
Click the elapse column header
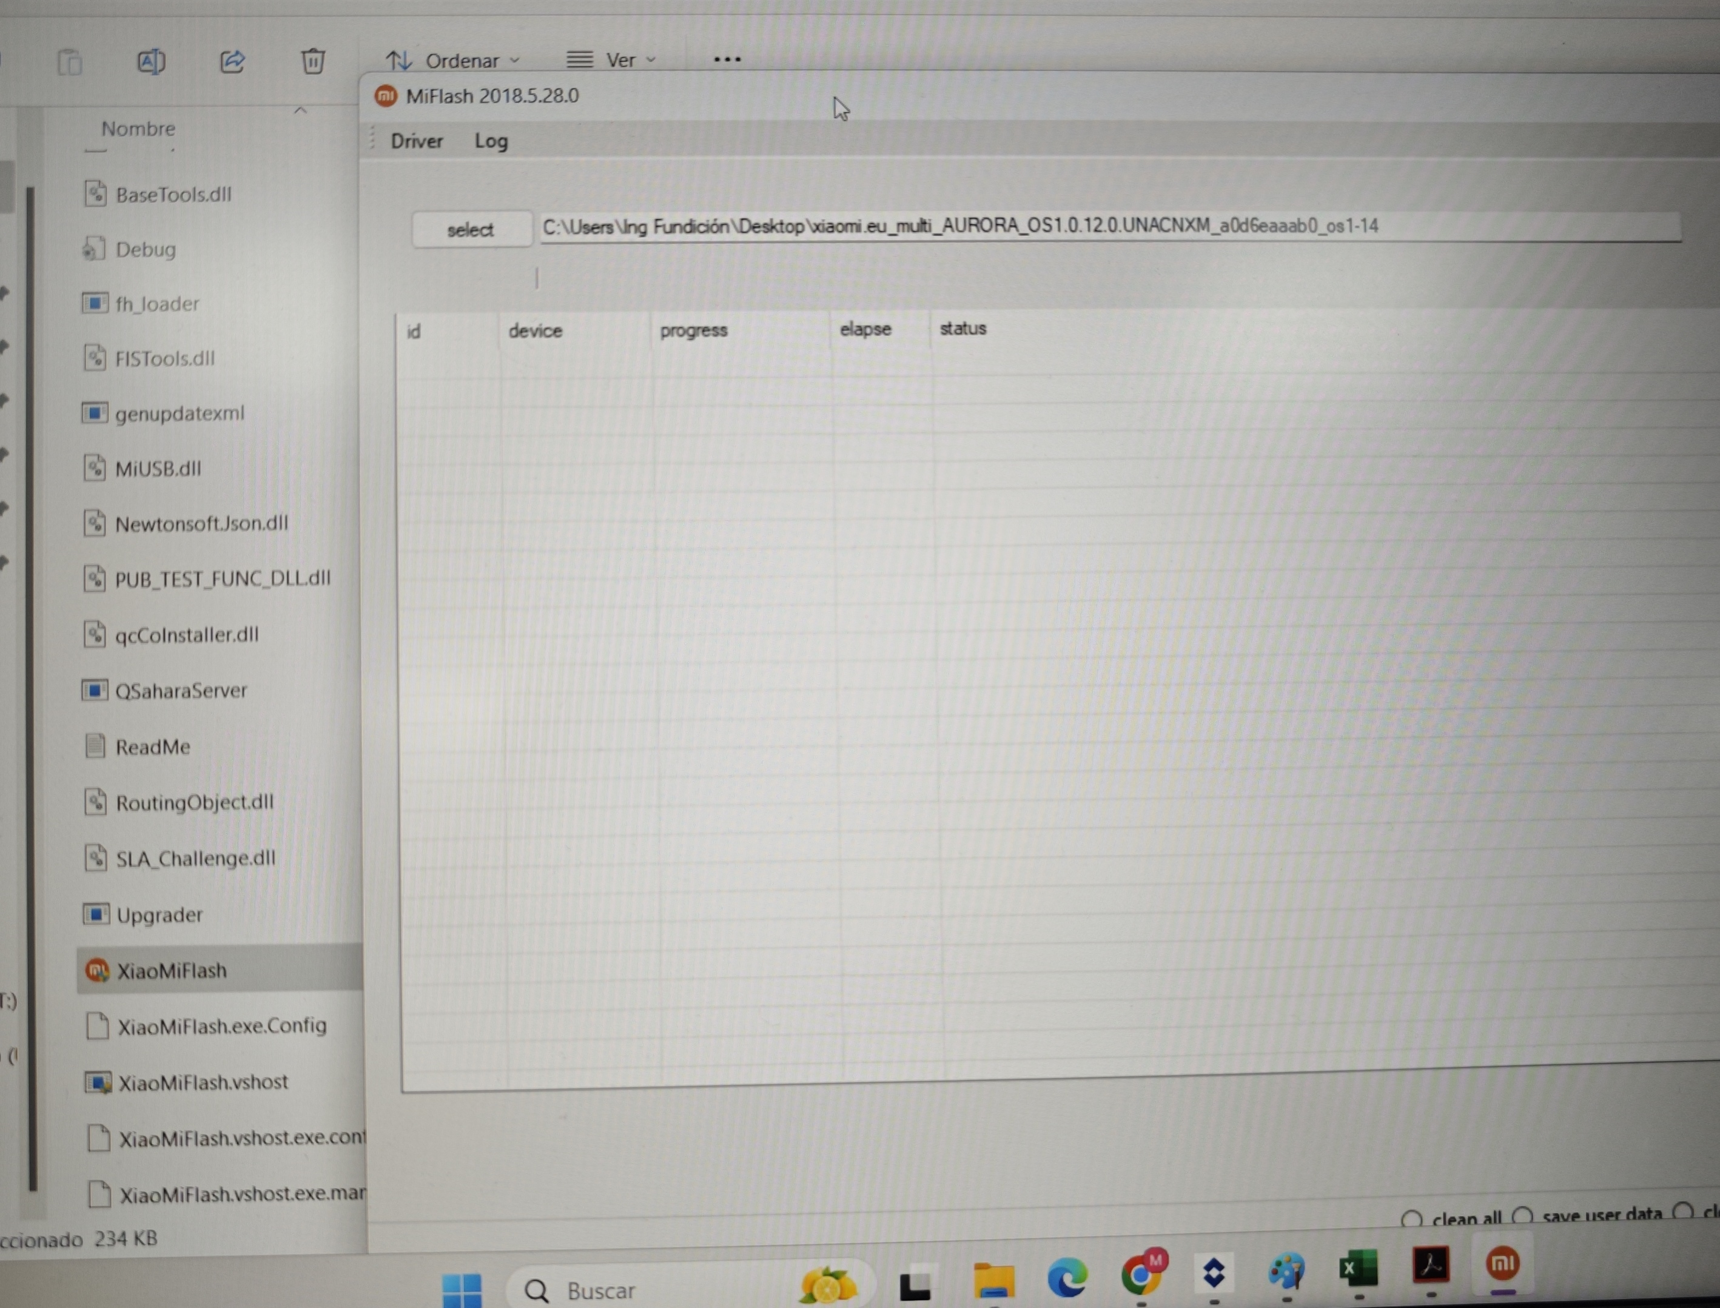click(x=865, y=329)
